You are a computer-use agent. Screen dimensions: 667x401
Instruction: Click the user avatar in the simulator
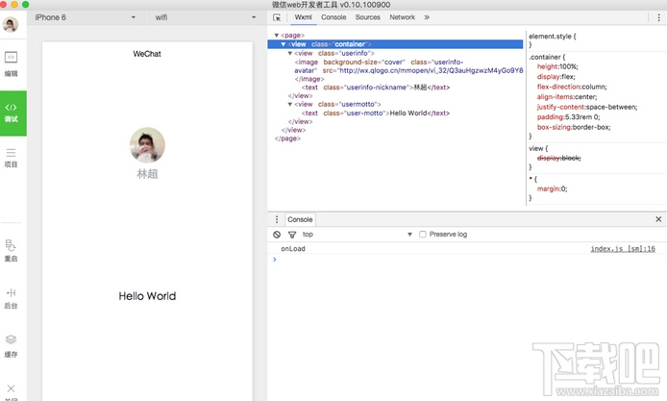147,146
